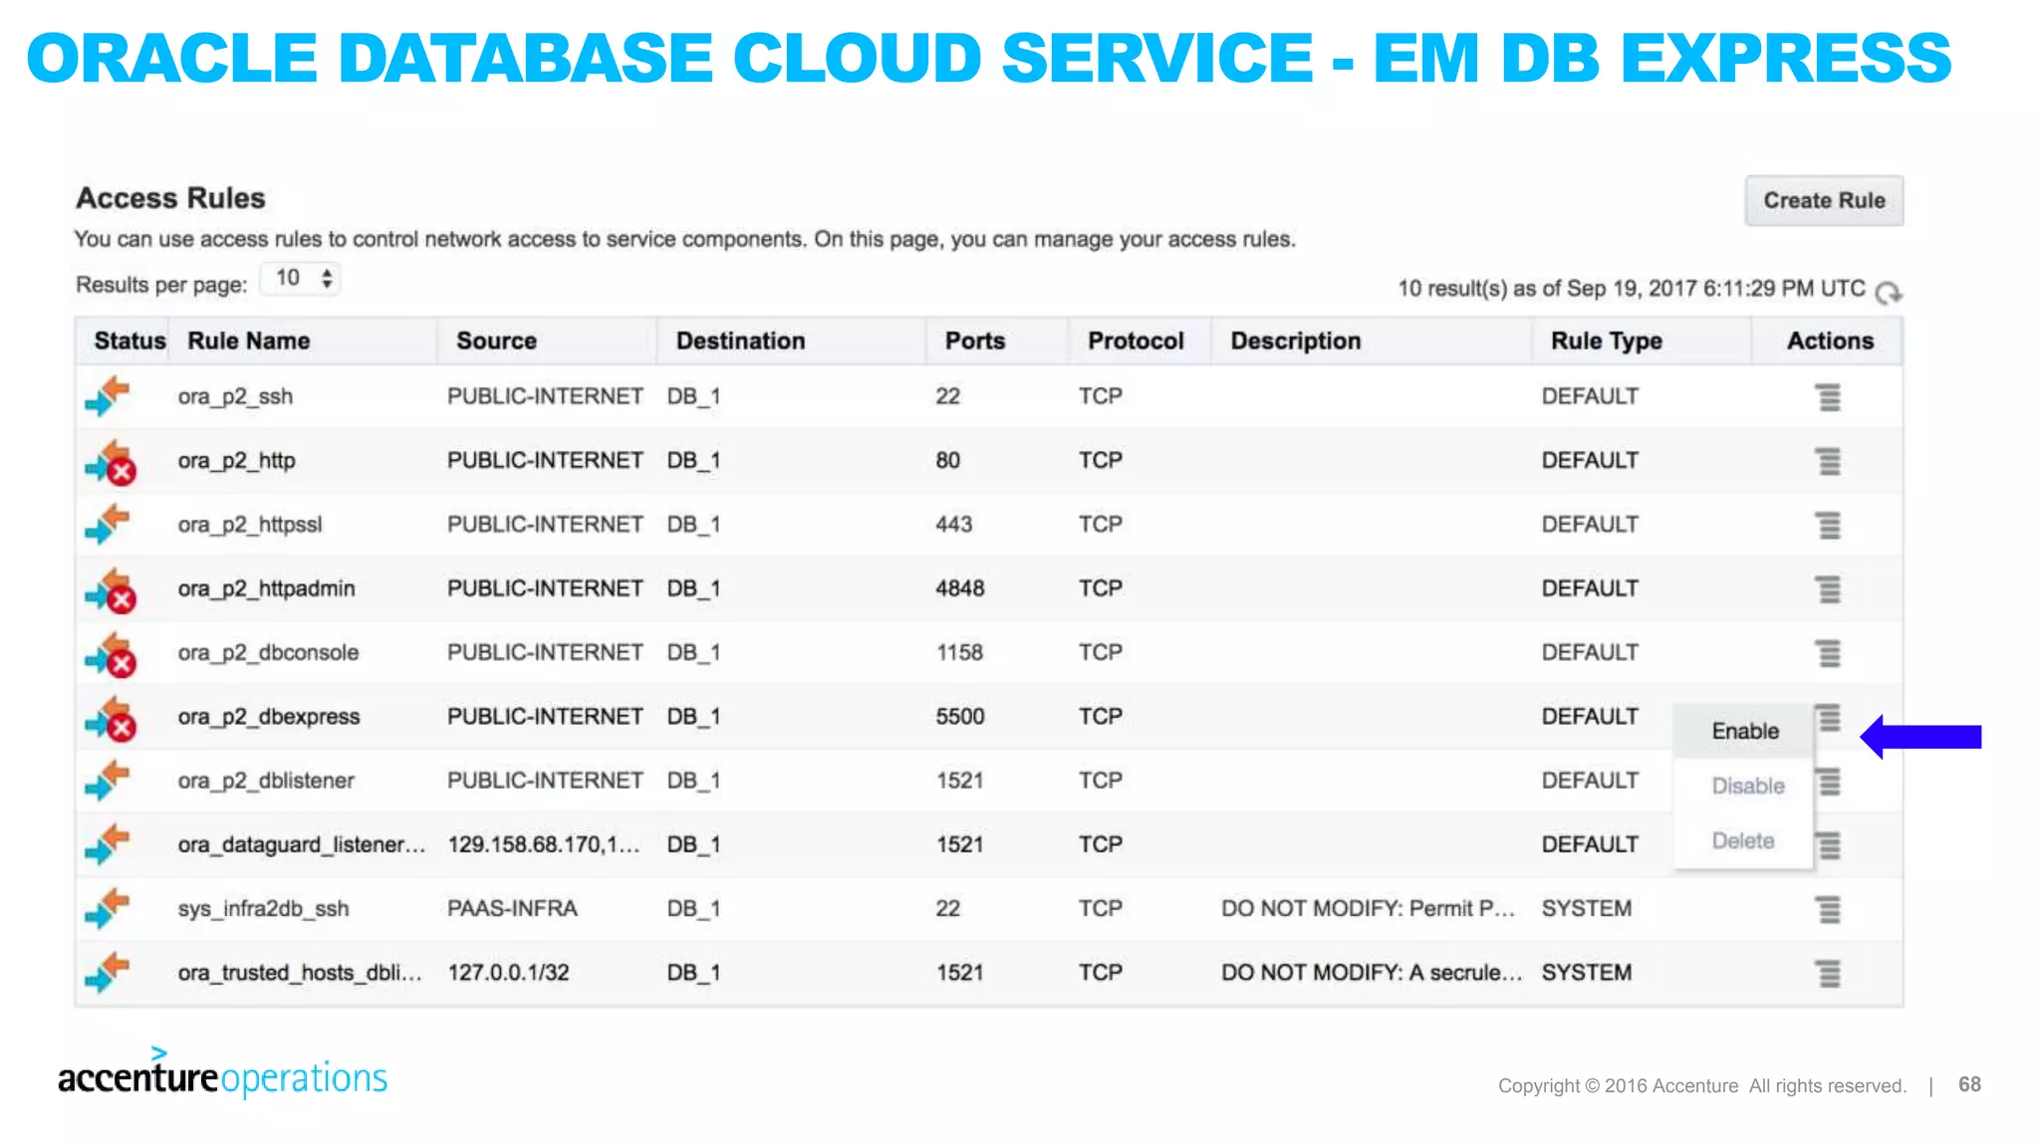Click port 443 in httpssl row
Viewport: 2040px width, 1147px height.
[954, 524]
